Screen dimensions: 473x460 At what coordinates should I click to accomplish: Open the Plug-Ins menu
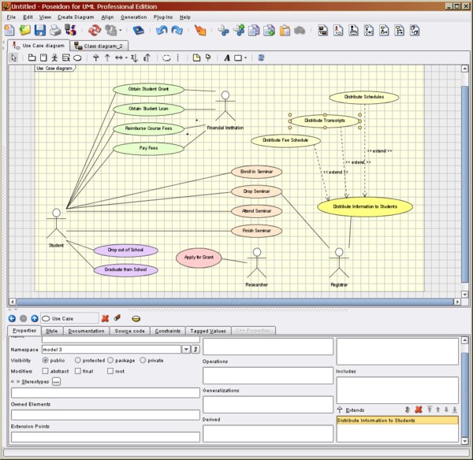[x=163, y=17]
